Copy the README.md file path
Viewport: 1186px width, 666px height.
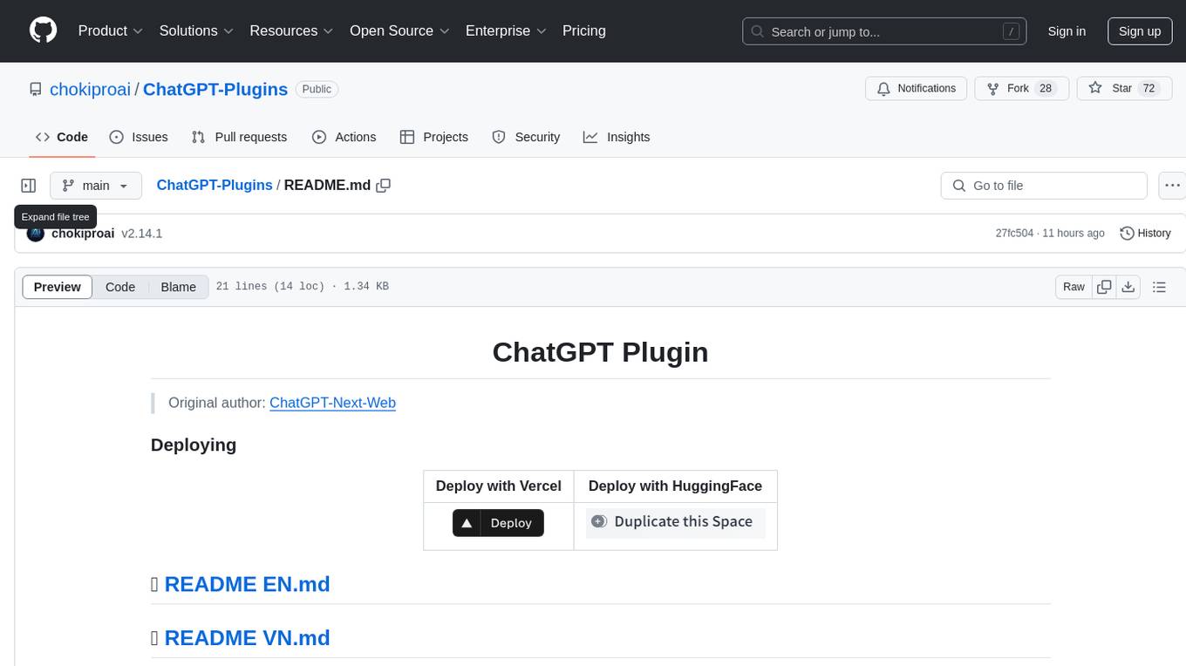tap(383, 186)
